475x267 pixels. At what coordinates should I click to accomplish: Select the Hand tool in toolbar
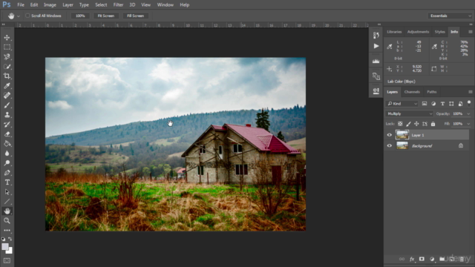[x=7, y=211]
